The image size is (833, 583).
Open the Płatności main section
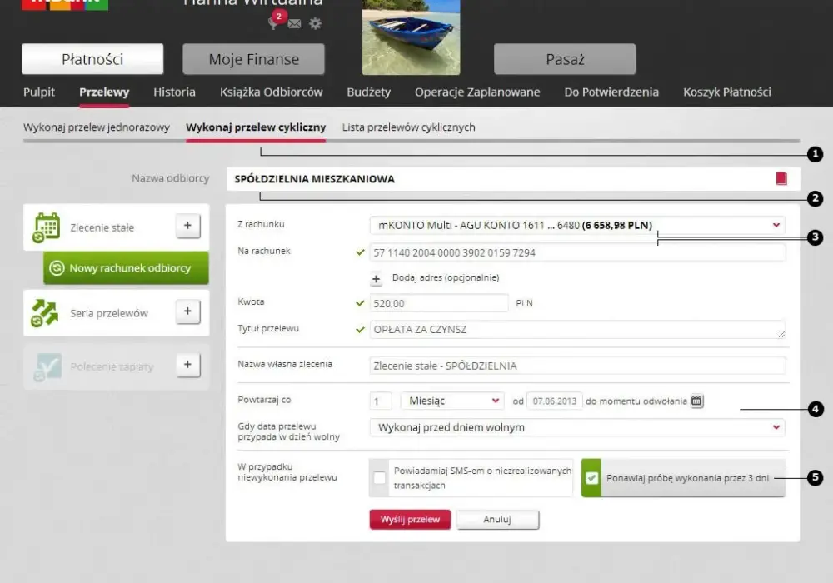point(92,59)
